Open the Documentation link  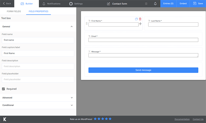pos(182,119)
